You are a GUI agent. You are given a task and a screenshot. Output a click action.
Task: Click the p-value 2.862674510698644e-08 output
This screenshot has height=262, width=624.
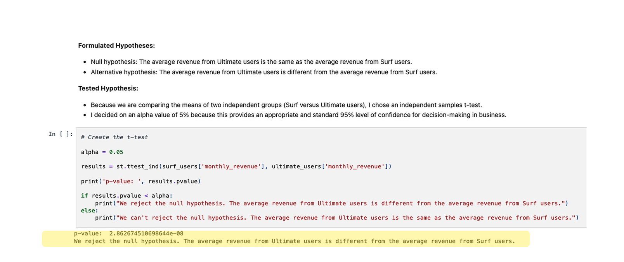pyautogui.click(x=129, y=234)
